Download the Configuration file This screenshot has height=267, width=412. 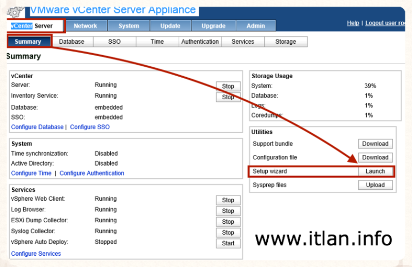pyautogui.click(x=375, y=158)
